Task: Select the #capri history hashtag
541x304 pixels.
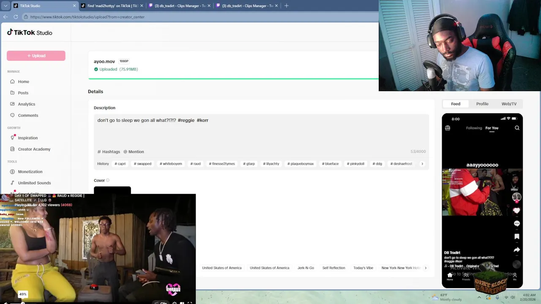Action: [x=120, y=164]
